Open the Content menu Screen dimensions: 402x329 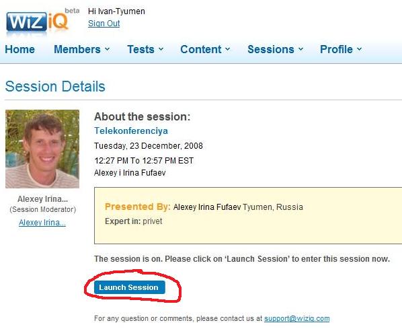(201, 49)
